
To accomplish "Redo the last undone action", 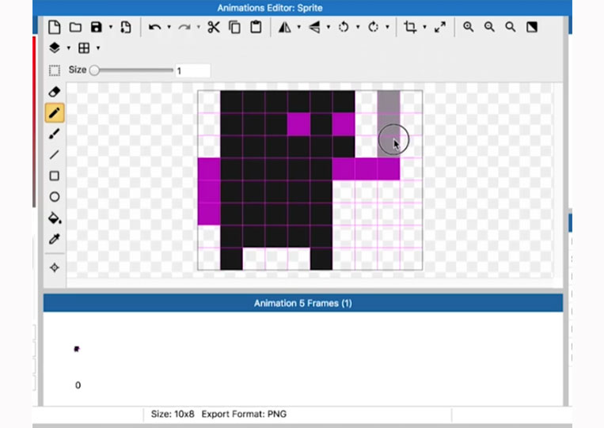I will pos(184,27).
